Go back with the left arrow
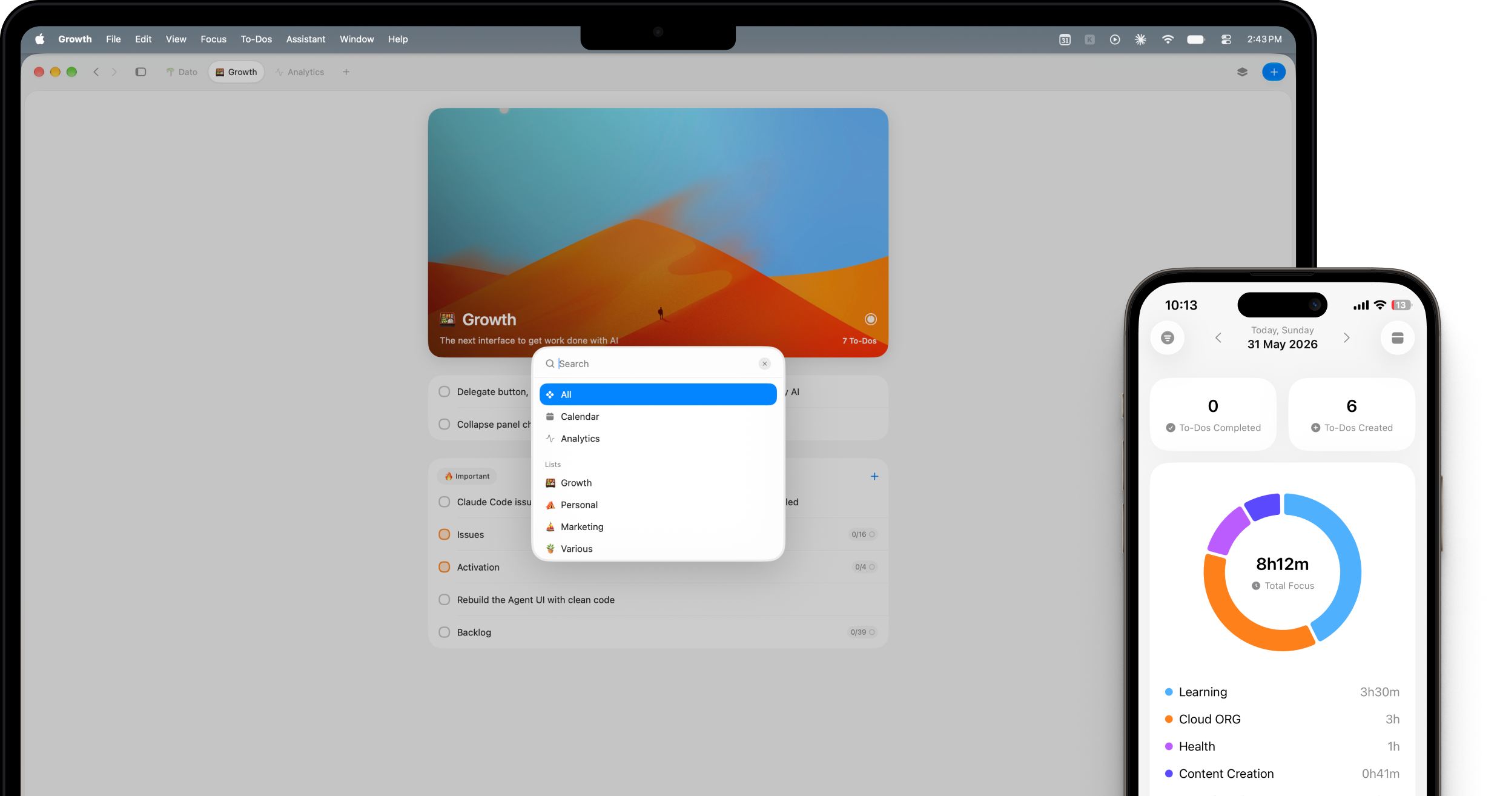This screenshot has height=796, width=1497. [x=96, y=72]
